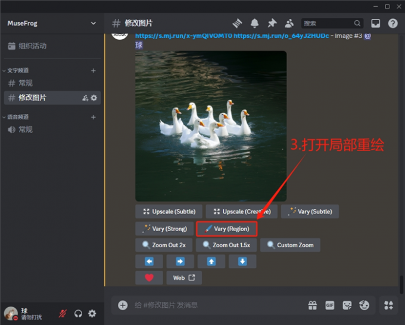Add a channel to 语音频道
This screenshot has height=325, width=405.
coord(94,117)
